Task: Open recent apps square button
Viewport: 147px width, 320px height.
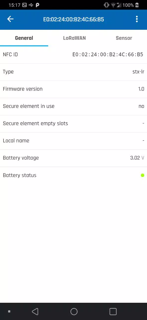Action: point(113,311)
